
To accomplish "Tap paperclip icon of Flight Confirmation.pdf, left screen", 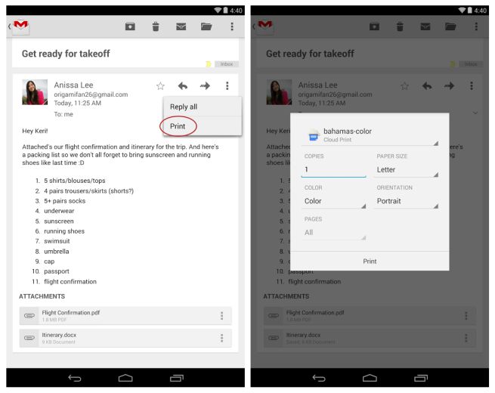I will [29, 316].
